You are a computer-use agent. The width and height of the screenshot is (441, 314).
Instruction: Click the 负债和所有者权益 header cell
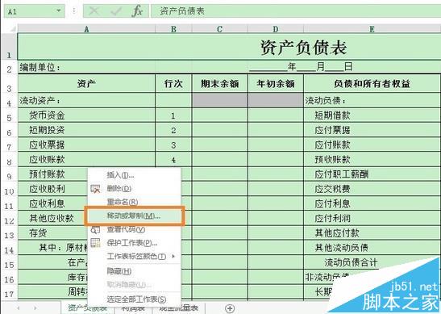point(372,83)
